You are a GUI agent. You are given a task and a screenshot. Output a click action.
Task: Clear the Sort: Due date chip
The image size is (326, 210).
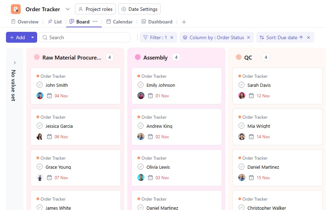pyautogui.click(x=308, y=37)
